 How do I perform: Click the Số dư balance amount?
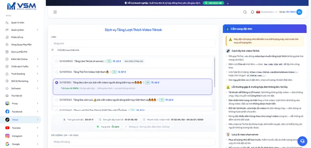(291, 12)
